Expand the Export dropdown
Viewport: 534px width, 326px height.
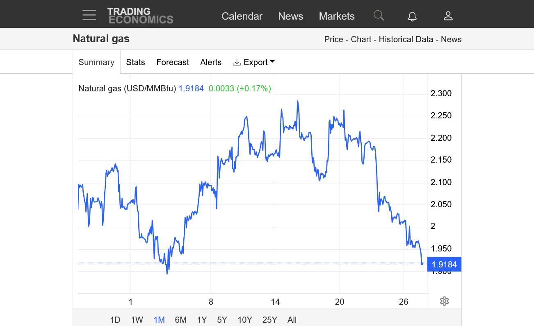253,62
